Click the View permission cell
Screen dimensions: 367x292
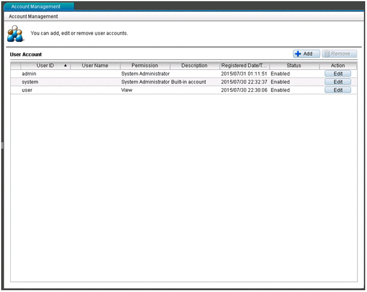(x=127, y=90)
